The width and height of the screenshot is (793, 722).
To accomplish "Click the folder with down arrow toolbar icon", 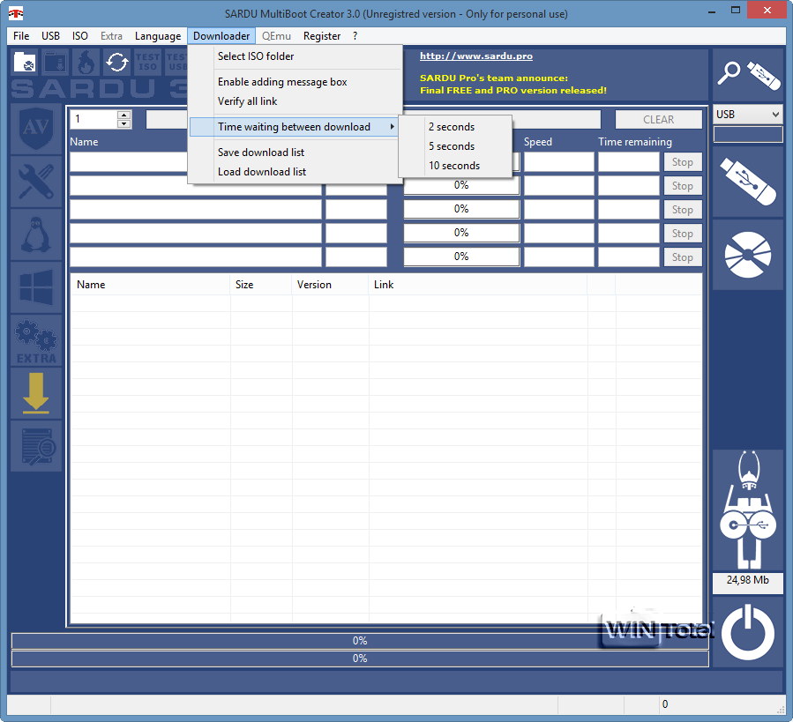I will (x=55, y=62).
